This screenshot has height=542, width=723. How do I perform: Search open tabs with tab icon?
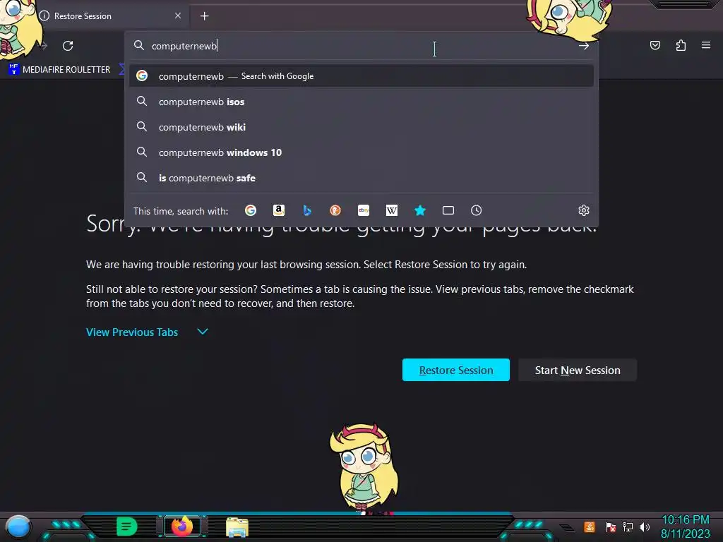[x=448, y=210]
